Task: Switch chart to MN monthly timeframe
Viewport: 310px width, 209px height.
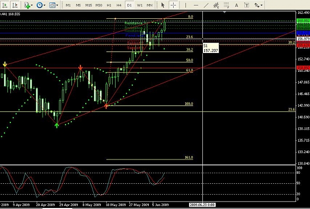Action: (x=149, y=5)
